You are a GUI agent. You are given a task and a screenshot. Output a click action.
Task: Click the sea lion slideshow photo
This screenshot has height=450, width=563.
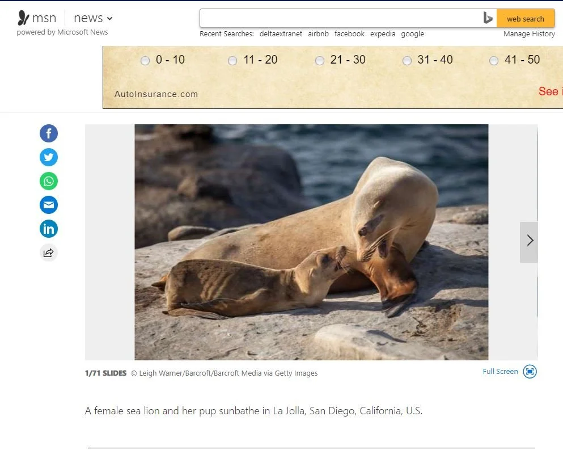tap(311, 242)
